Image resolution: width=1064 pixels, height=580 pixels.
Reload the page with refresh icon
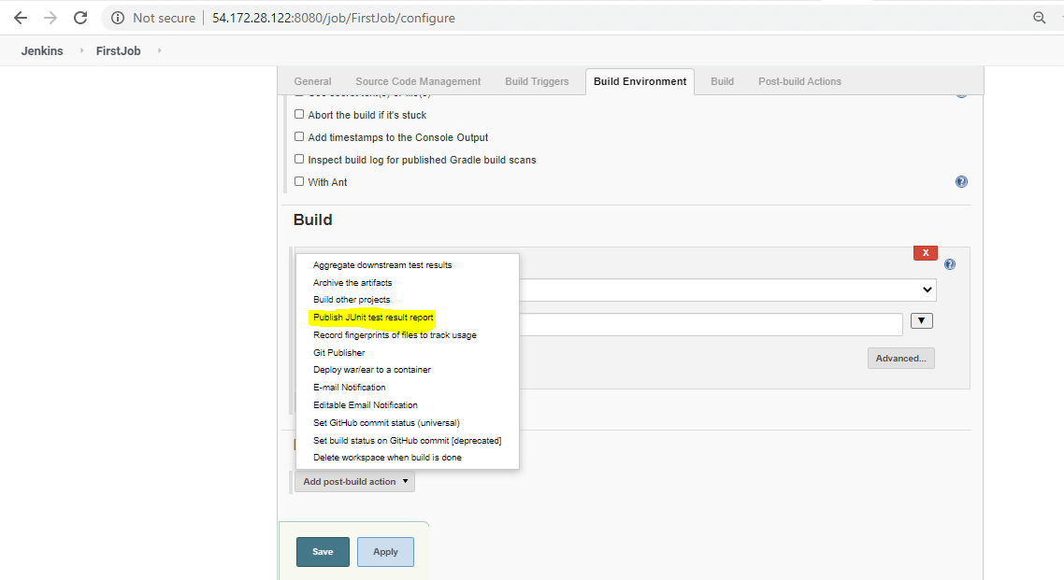point(81,17)
